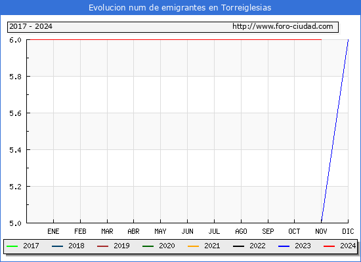Click the 6.0 y-axis value
The width and height of the screenshot is (361, 262).
(x=15, y=40)
